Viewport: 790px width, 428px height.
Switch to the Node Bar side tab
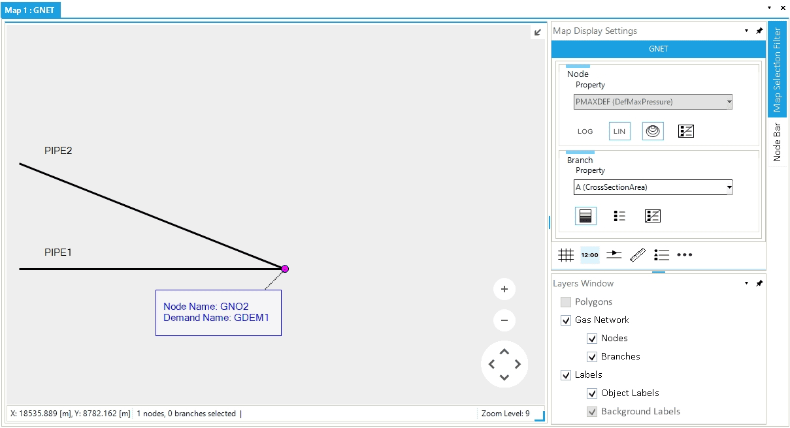[777, 142]
